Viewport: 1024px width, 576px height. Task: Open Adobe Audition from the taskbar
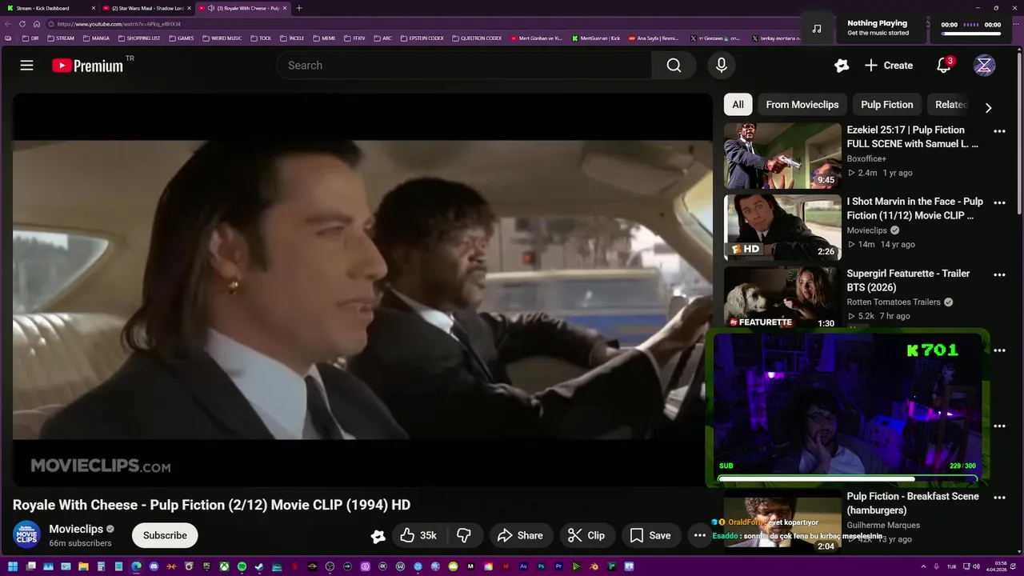click(523, 566)
